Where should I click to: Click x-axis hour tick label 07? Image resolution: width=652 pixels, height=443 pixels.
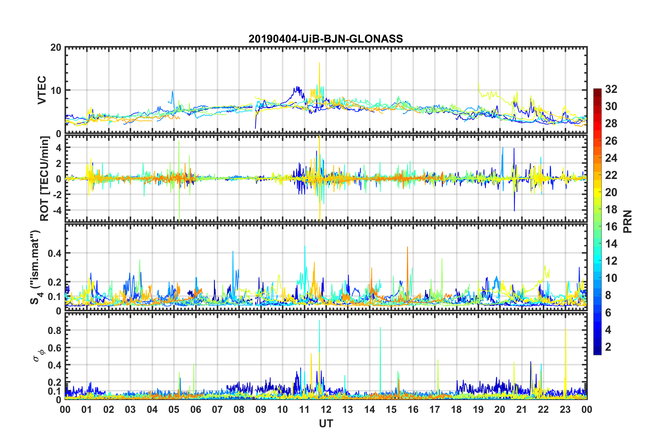click(x=217, y=410)
